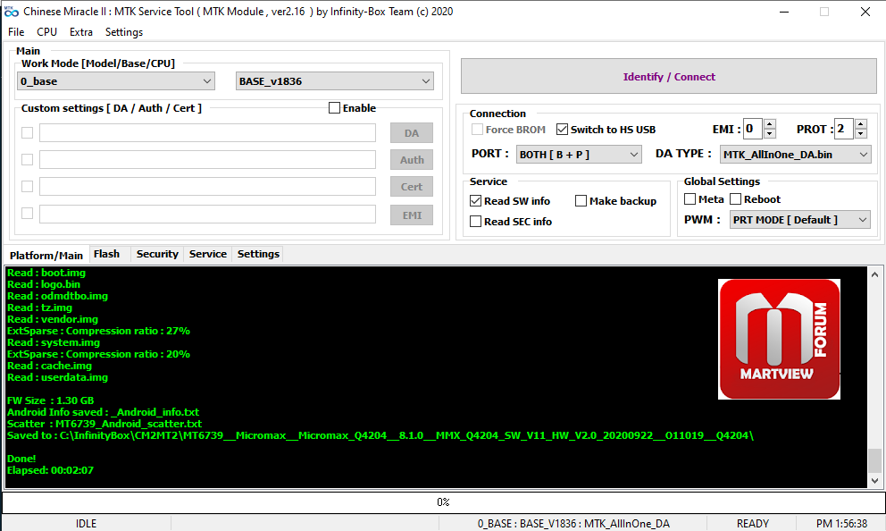Minimize the MTK Service Tool window
The image size is (886, 531).
coord(783,12)
